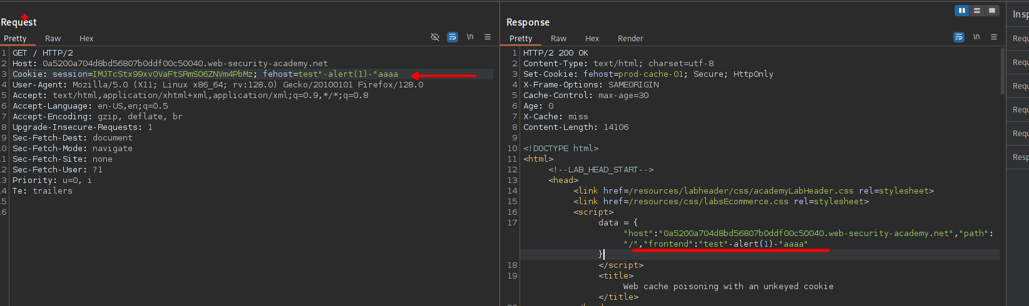The height and width of the screenshot is (306, 1029).
Task: Click the Sec-Fetch-Mode: navigate line
Action: [x=73, y=149]
